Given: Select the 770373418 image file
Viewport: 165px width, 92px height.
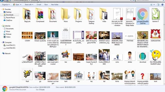Looking at the screenshot, I should click(x=130, y=36).
